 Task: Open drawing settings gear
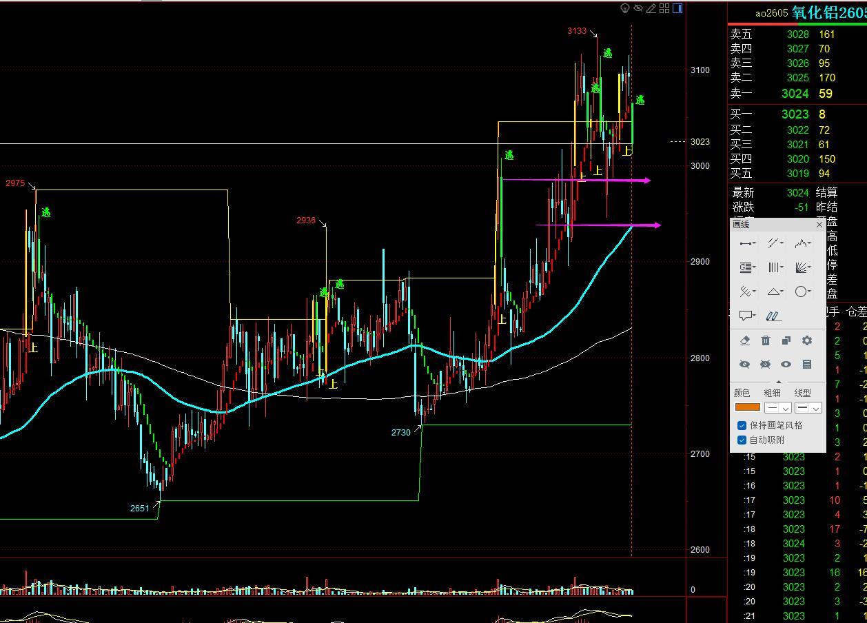coord(807,340)
